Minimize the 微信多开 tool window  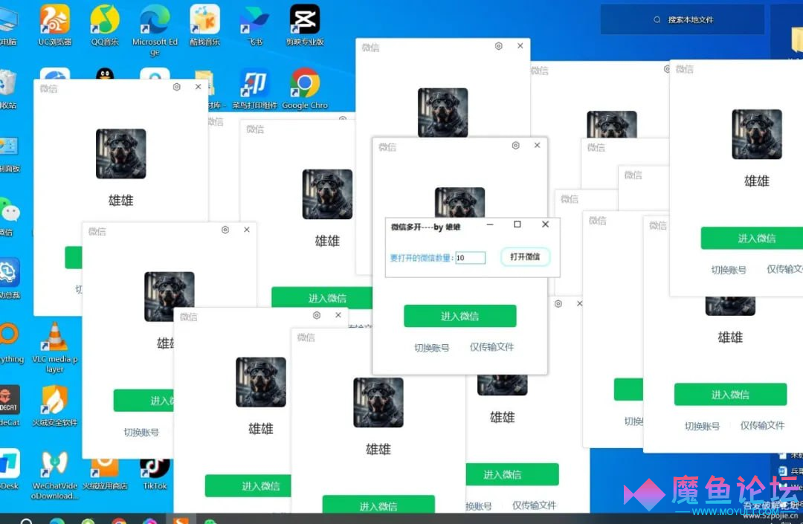(490, 224)
